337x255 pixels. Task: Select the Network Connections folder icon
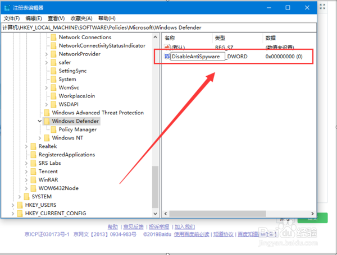[x=53, y=38]
